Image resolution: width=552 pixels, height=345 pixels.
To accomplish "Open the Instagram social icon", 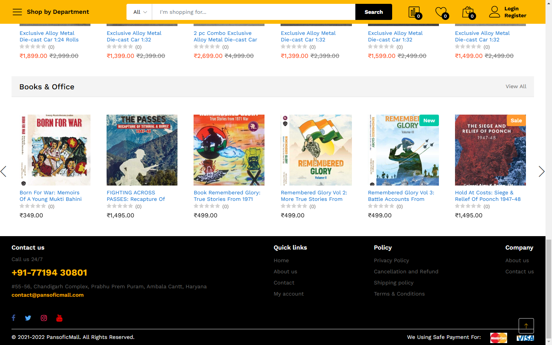I will tap(44, 318).
